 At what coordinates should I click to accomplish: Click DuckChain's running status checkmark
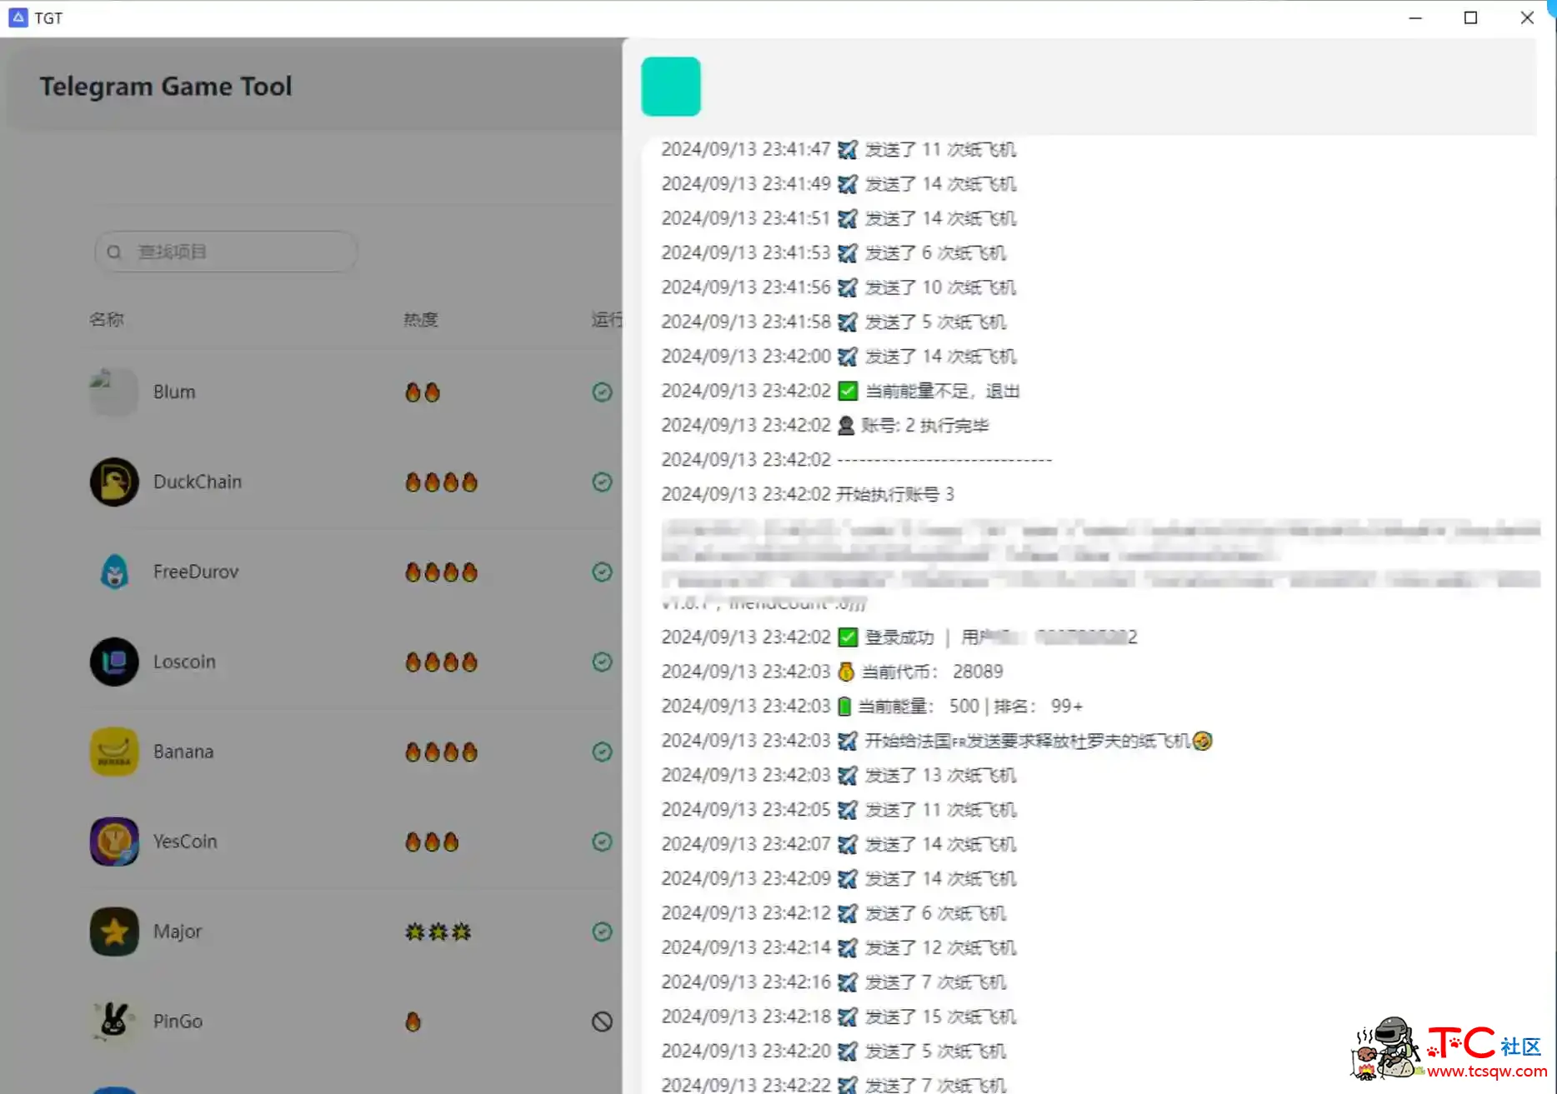coord(602,482)
